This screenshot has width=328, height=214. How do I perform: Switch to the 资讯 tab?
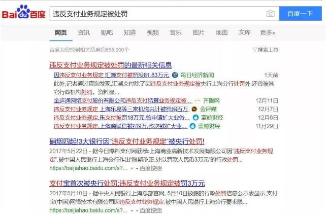(x=84, y=32)
